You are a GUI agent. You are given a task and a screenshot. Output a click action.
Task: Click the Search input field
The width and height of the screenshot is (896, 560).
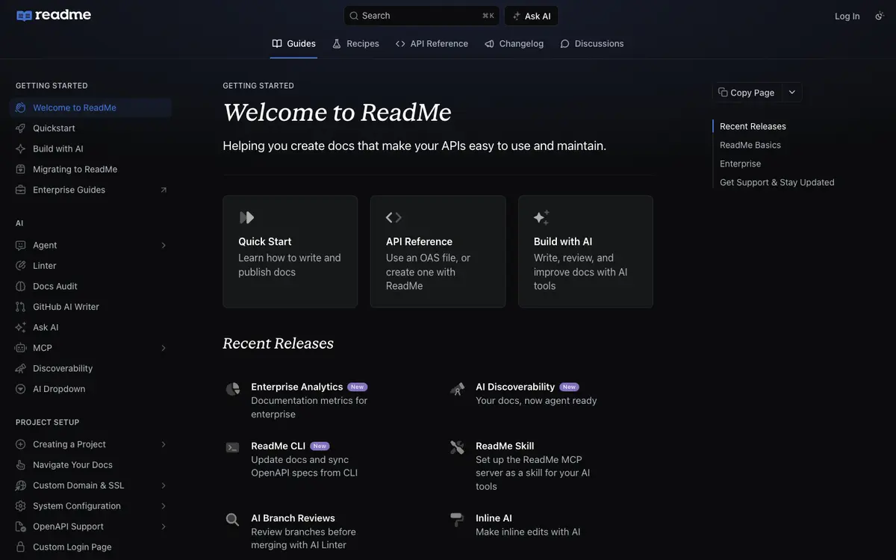pyautogui.click(x=422, y=16)
